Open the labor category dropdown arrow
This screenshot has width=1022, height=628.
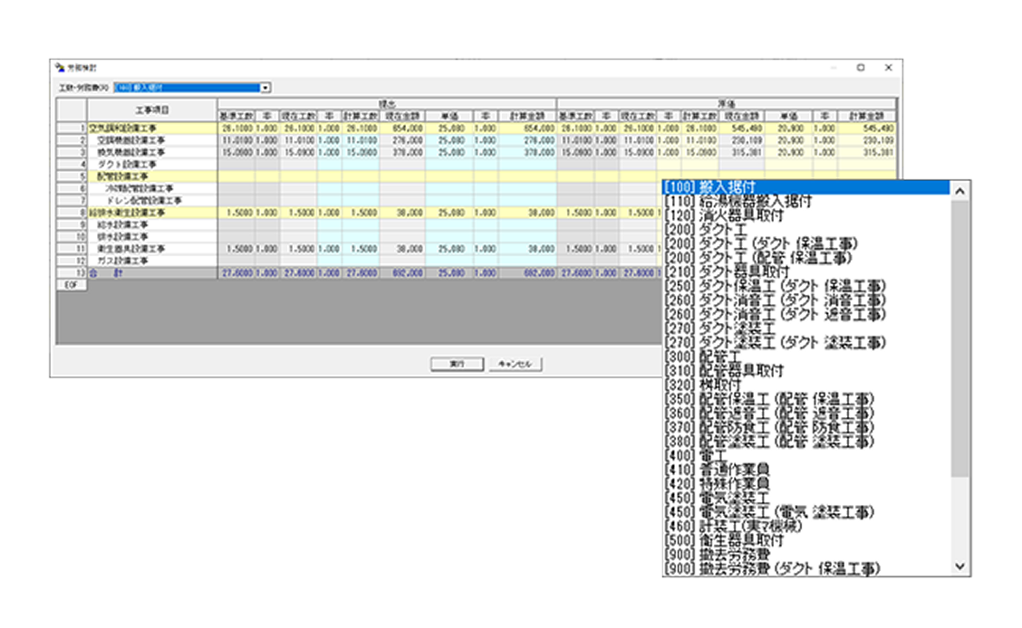click(265, 88)
